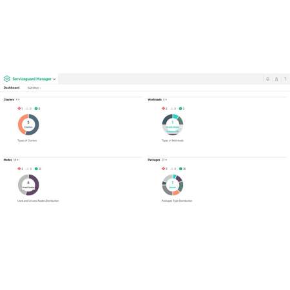Click the Types of Workloads caption

tap(173, 140)
